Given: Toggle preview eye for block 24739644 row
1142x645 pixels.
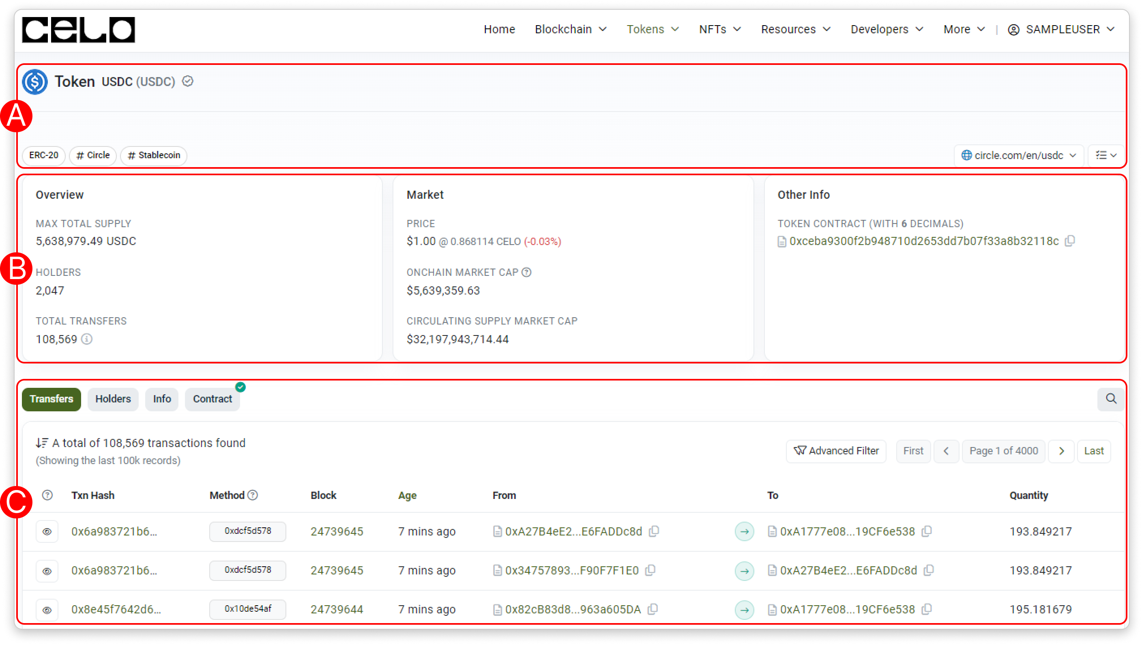Looking at the screenshot, I should tap(47, 610).
